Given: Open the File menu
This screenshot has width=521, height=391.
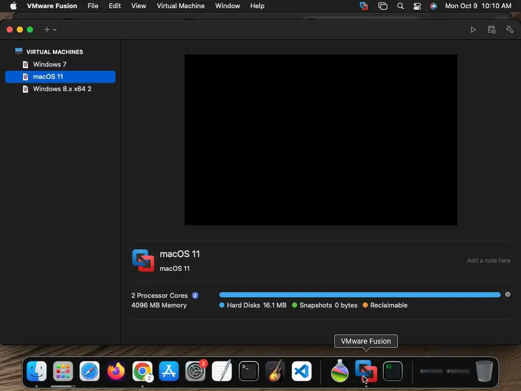Looking at the screenshot, I should coord(93,6).
